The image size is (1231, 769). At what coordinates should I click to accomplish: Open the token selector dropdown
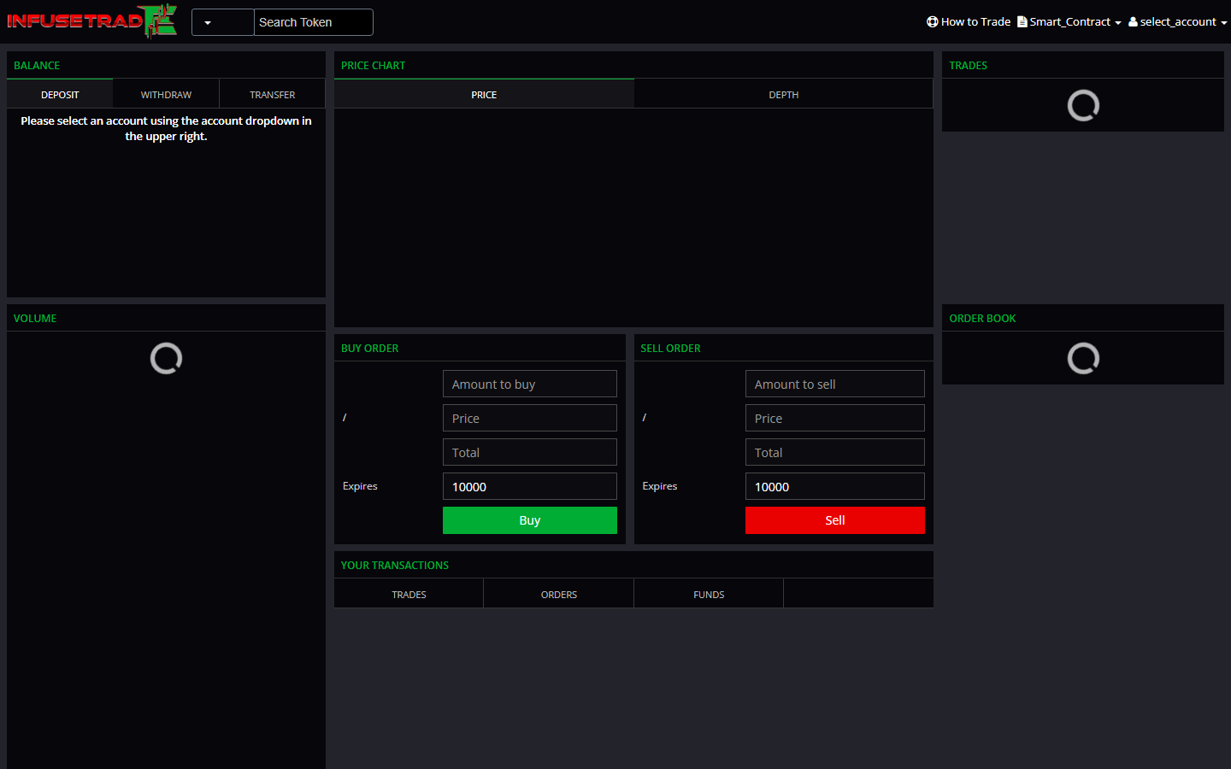tap(223, 22)
